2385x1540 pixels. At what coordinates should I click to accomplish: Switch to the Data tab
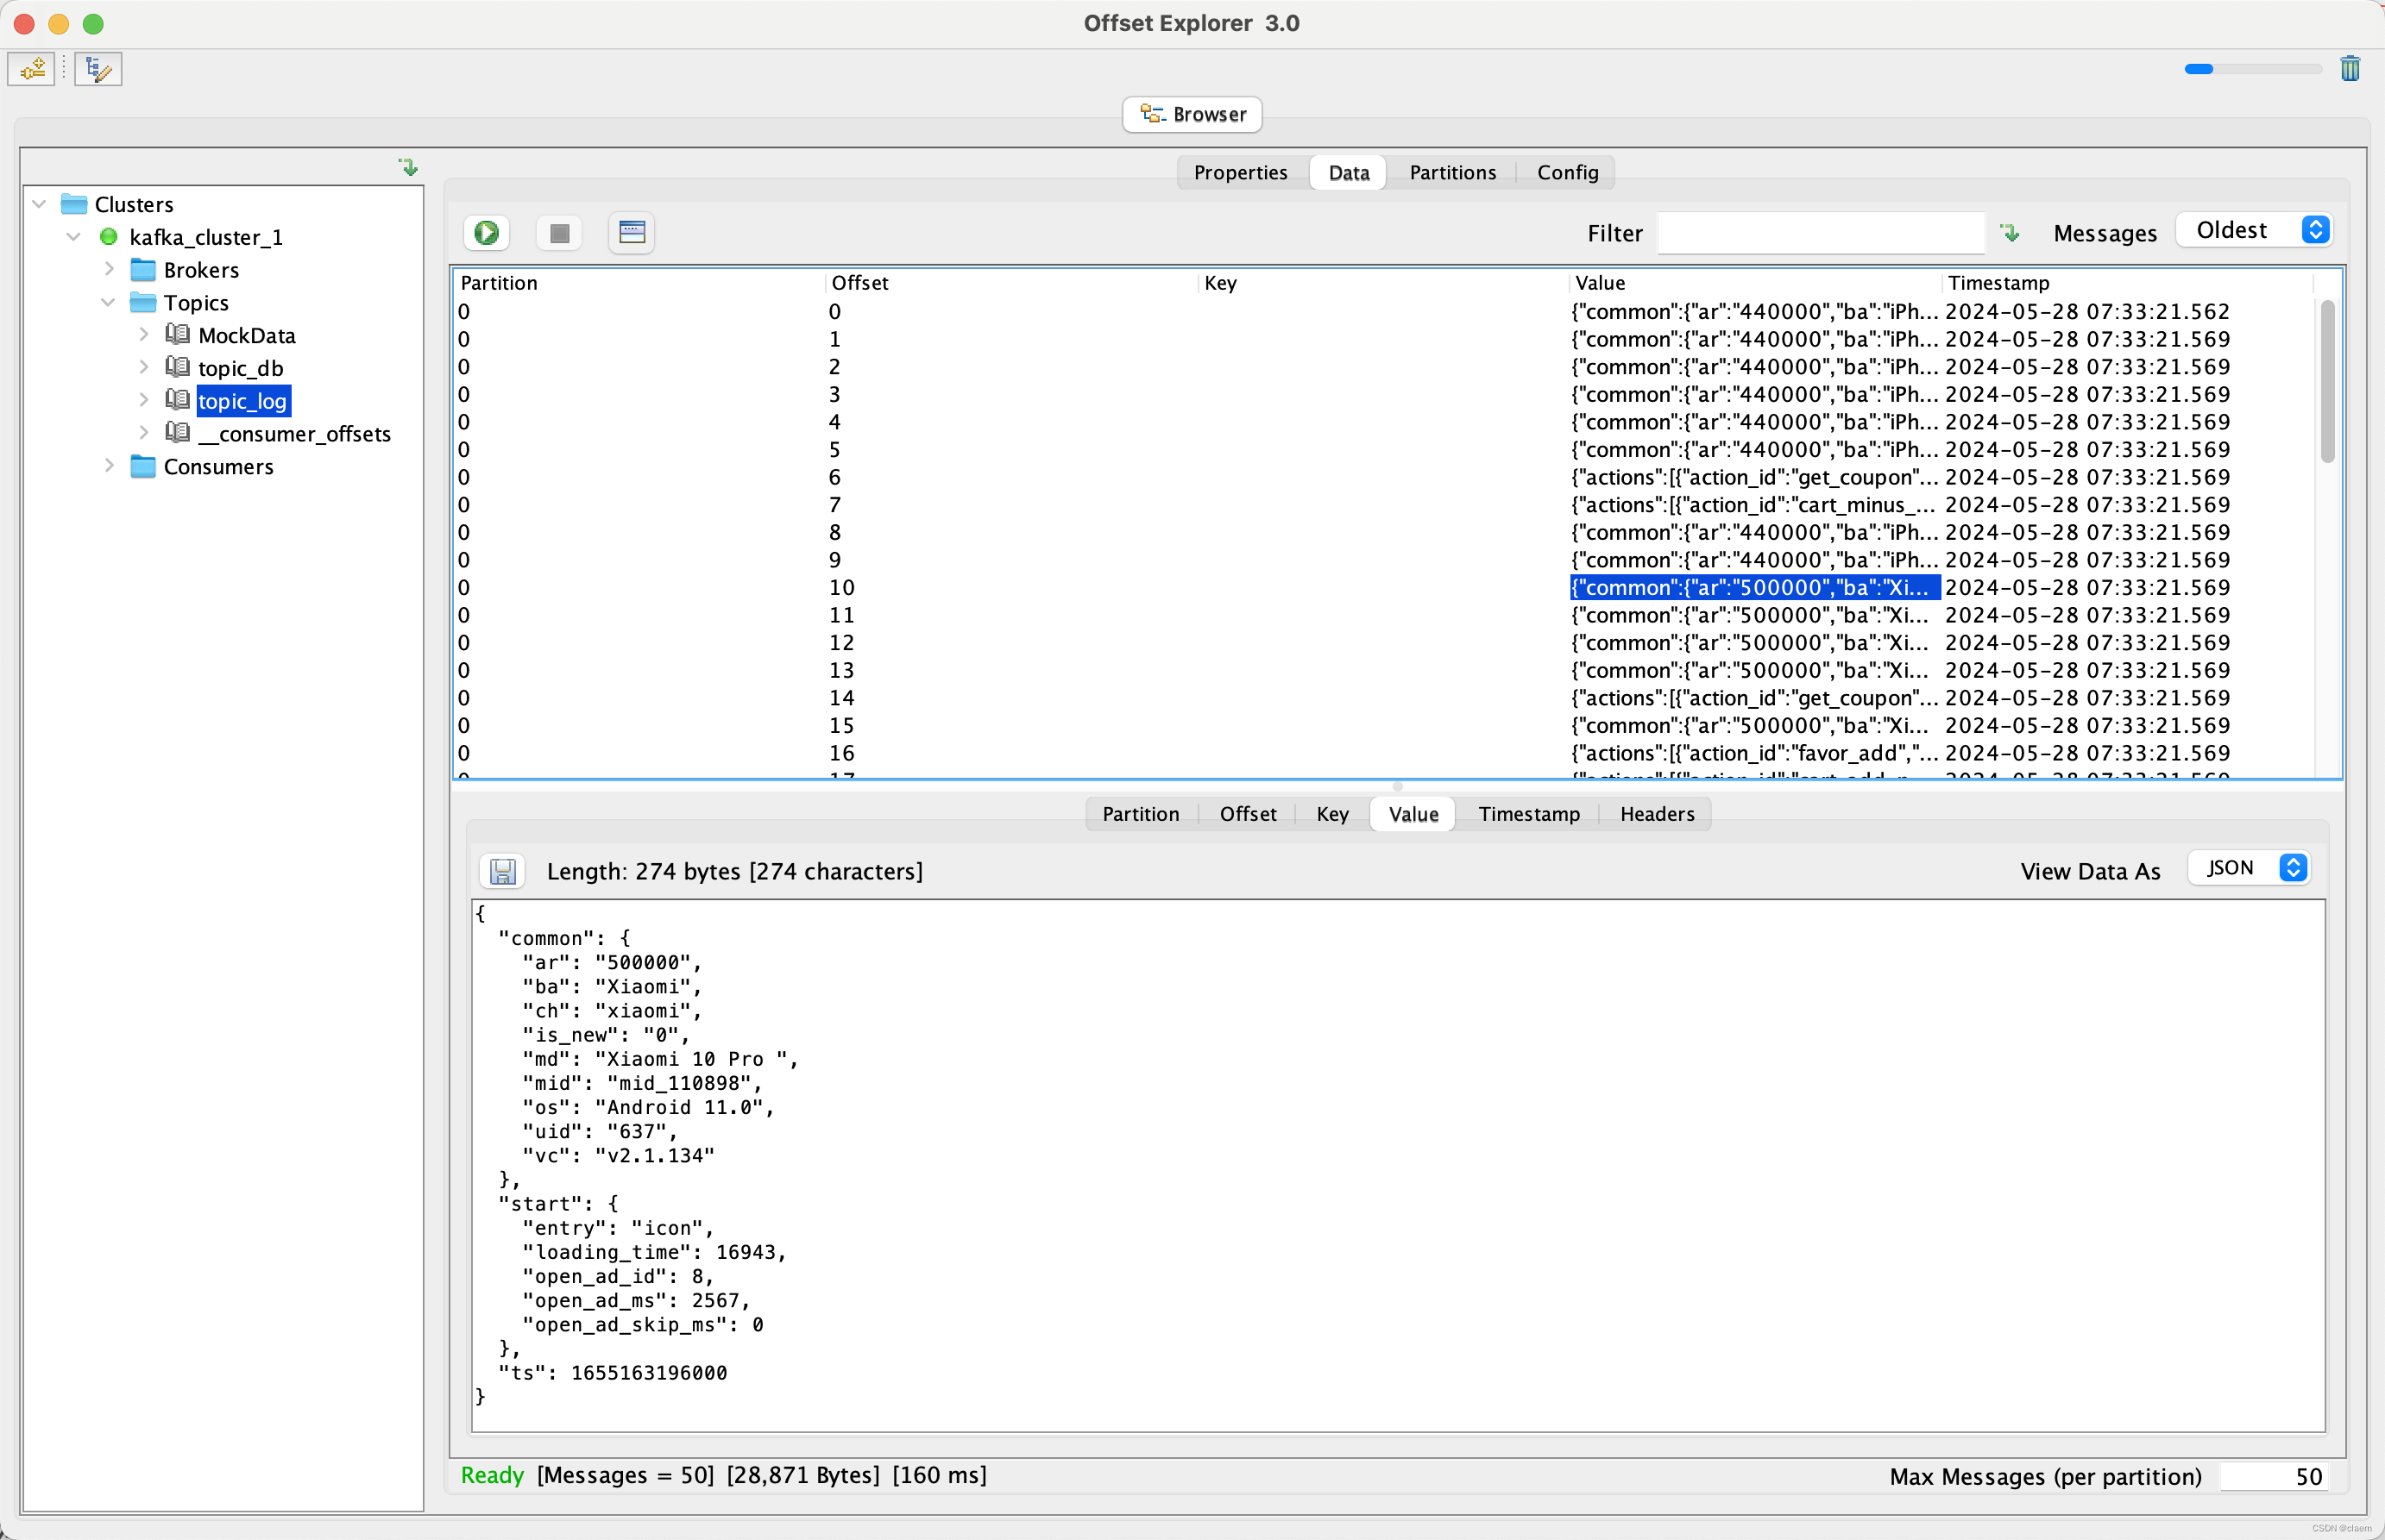click(1349, 173)
